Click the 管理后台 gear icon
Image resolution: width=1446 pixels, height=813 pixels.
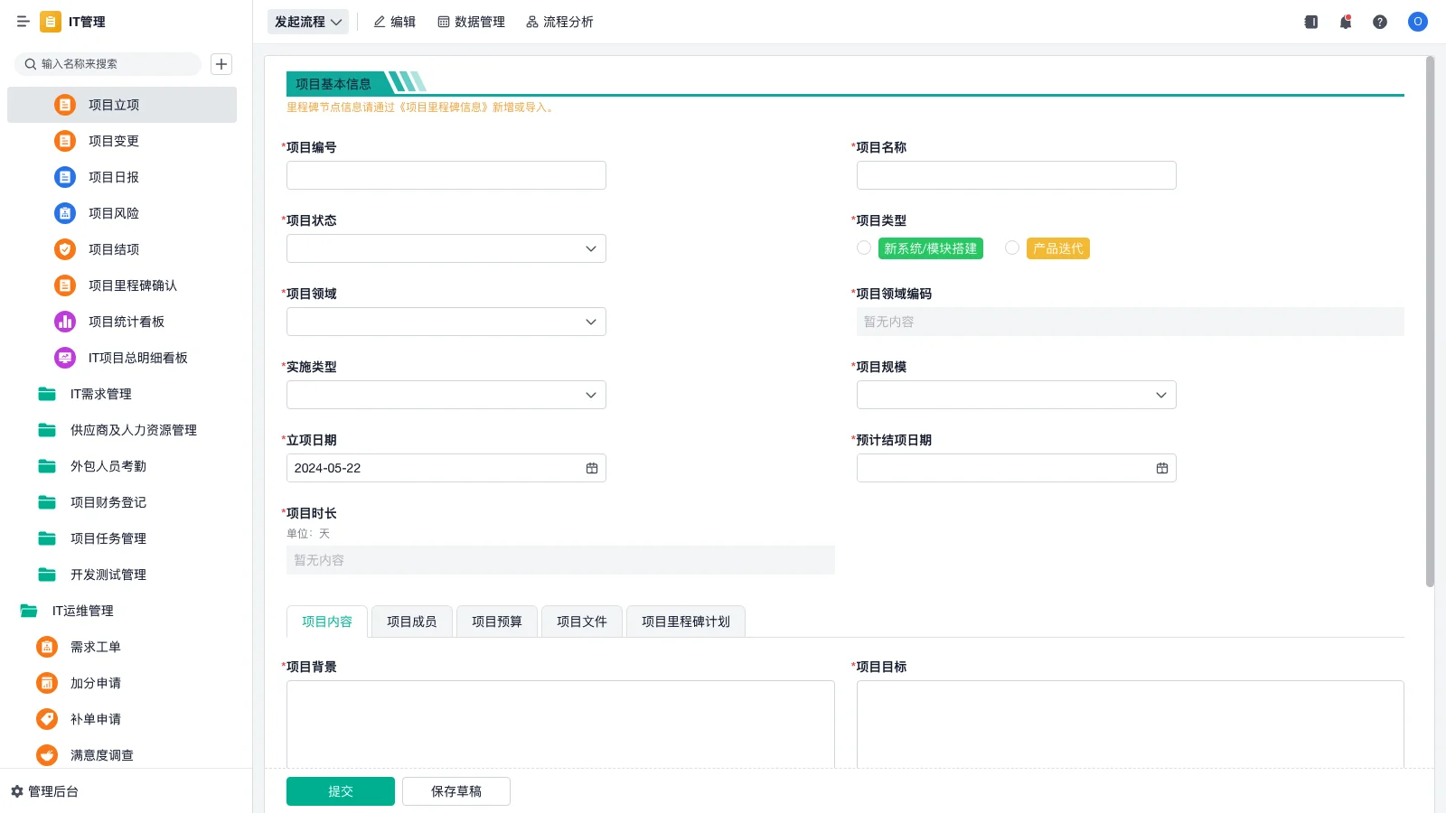(x=17, y=791)
